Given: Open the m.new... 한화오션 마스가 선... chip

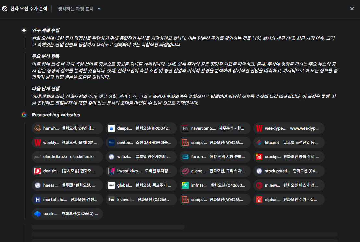Looking at the screenshot, I should [x=289, y=185].
